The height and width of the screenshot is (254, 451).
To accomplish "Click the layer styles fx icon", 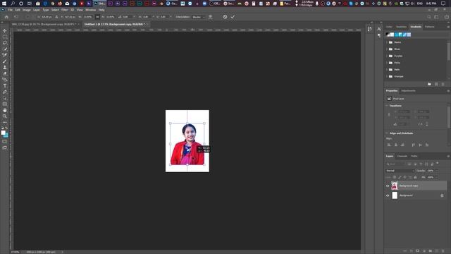I will point(411,251).
